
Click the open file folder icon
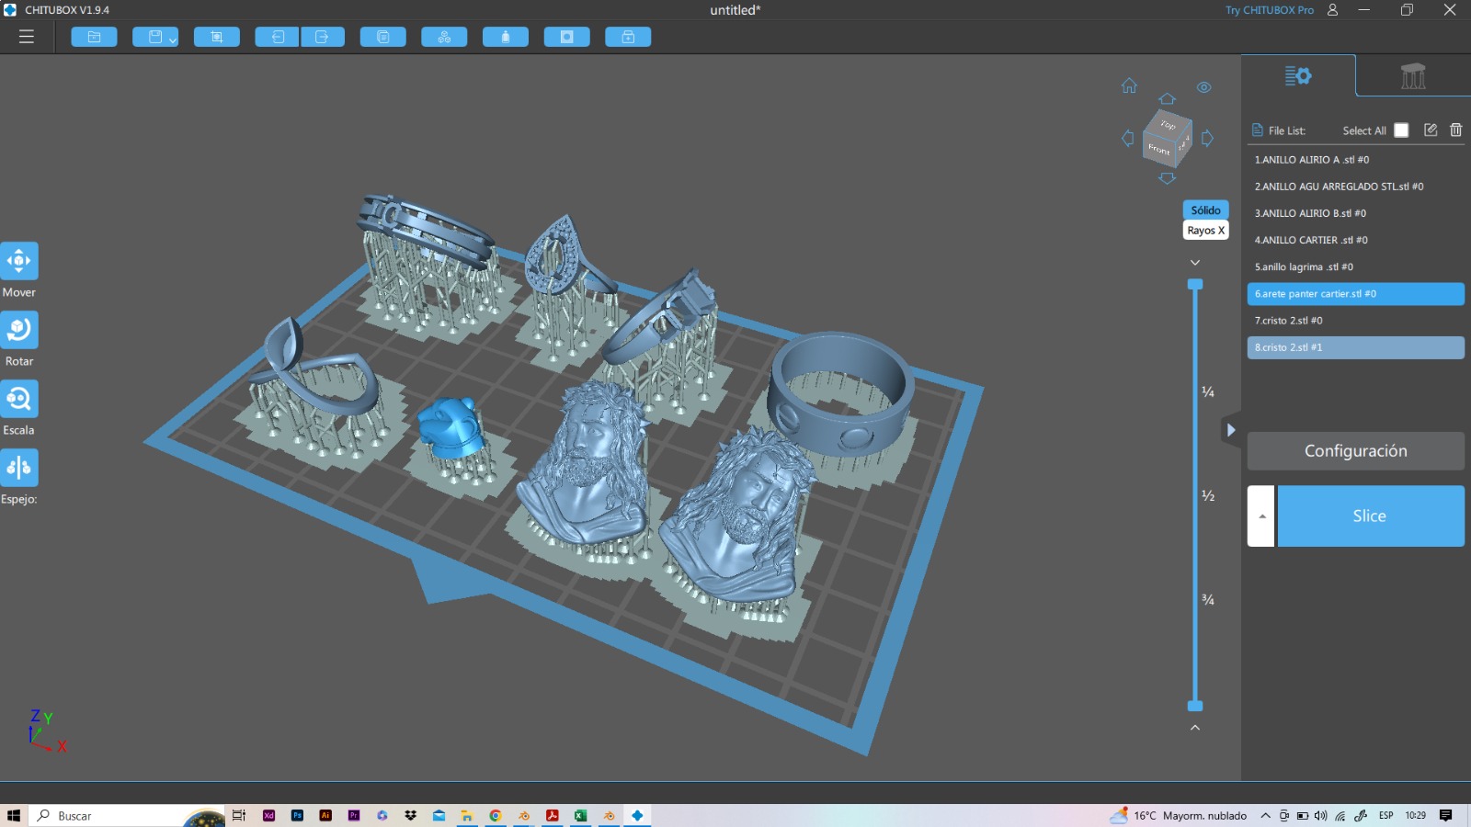[x=94, y=37]
